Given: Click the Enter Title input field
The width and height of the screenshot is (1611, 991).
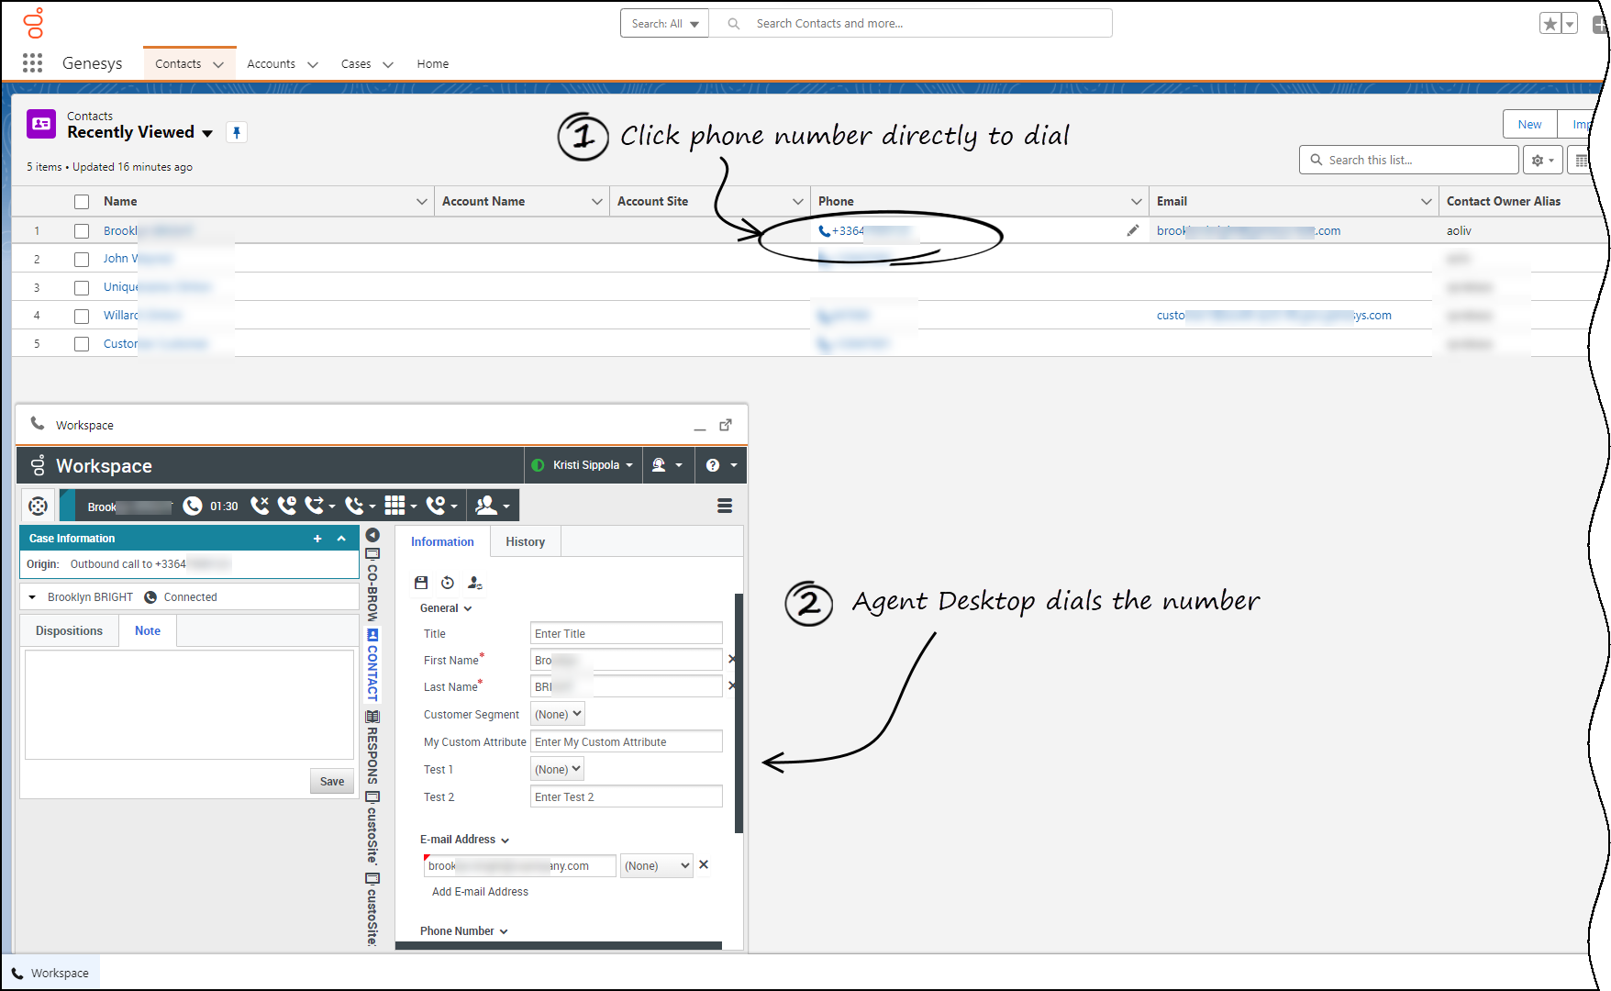Looking at the screenshot, I should (627, 633).
